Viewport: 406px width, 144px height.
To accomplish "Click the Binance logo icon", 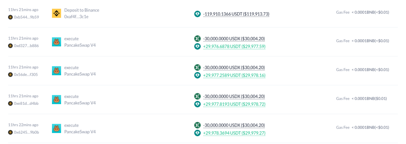I will point(56,13).
